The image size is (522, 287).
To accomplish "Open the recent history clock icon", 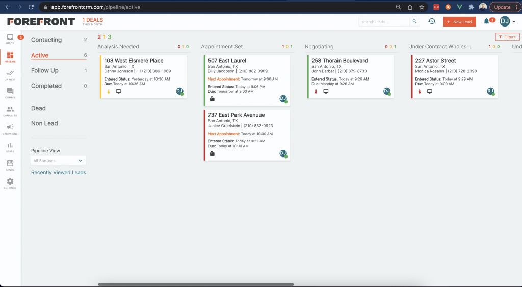I will coord(431,21).
